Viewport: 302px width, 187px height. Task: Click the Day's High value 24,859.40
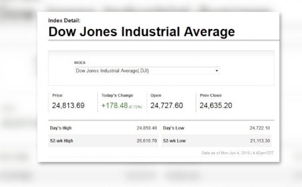(147, 128)
